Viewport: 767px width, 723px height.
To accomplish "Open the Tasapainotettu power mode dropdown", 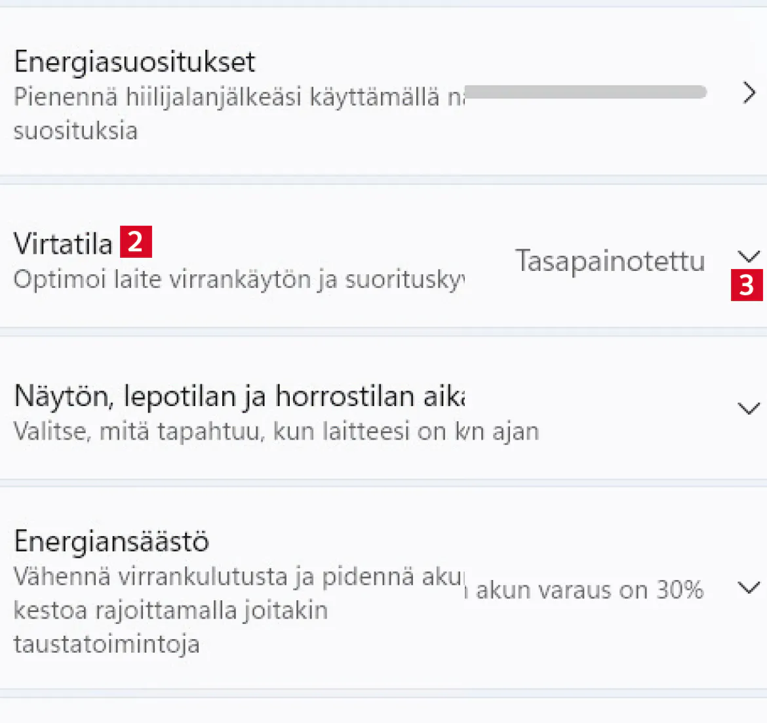I will coord(610,261).
